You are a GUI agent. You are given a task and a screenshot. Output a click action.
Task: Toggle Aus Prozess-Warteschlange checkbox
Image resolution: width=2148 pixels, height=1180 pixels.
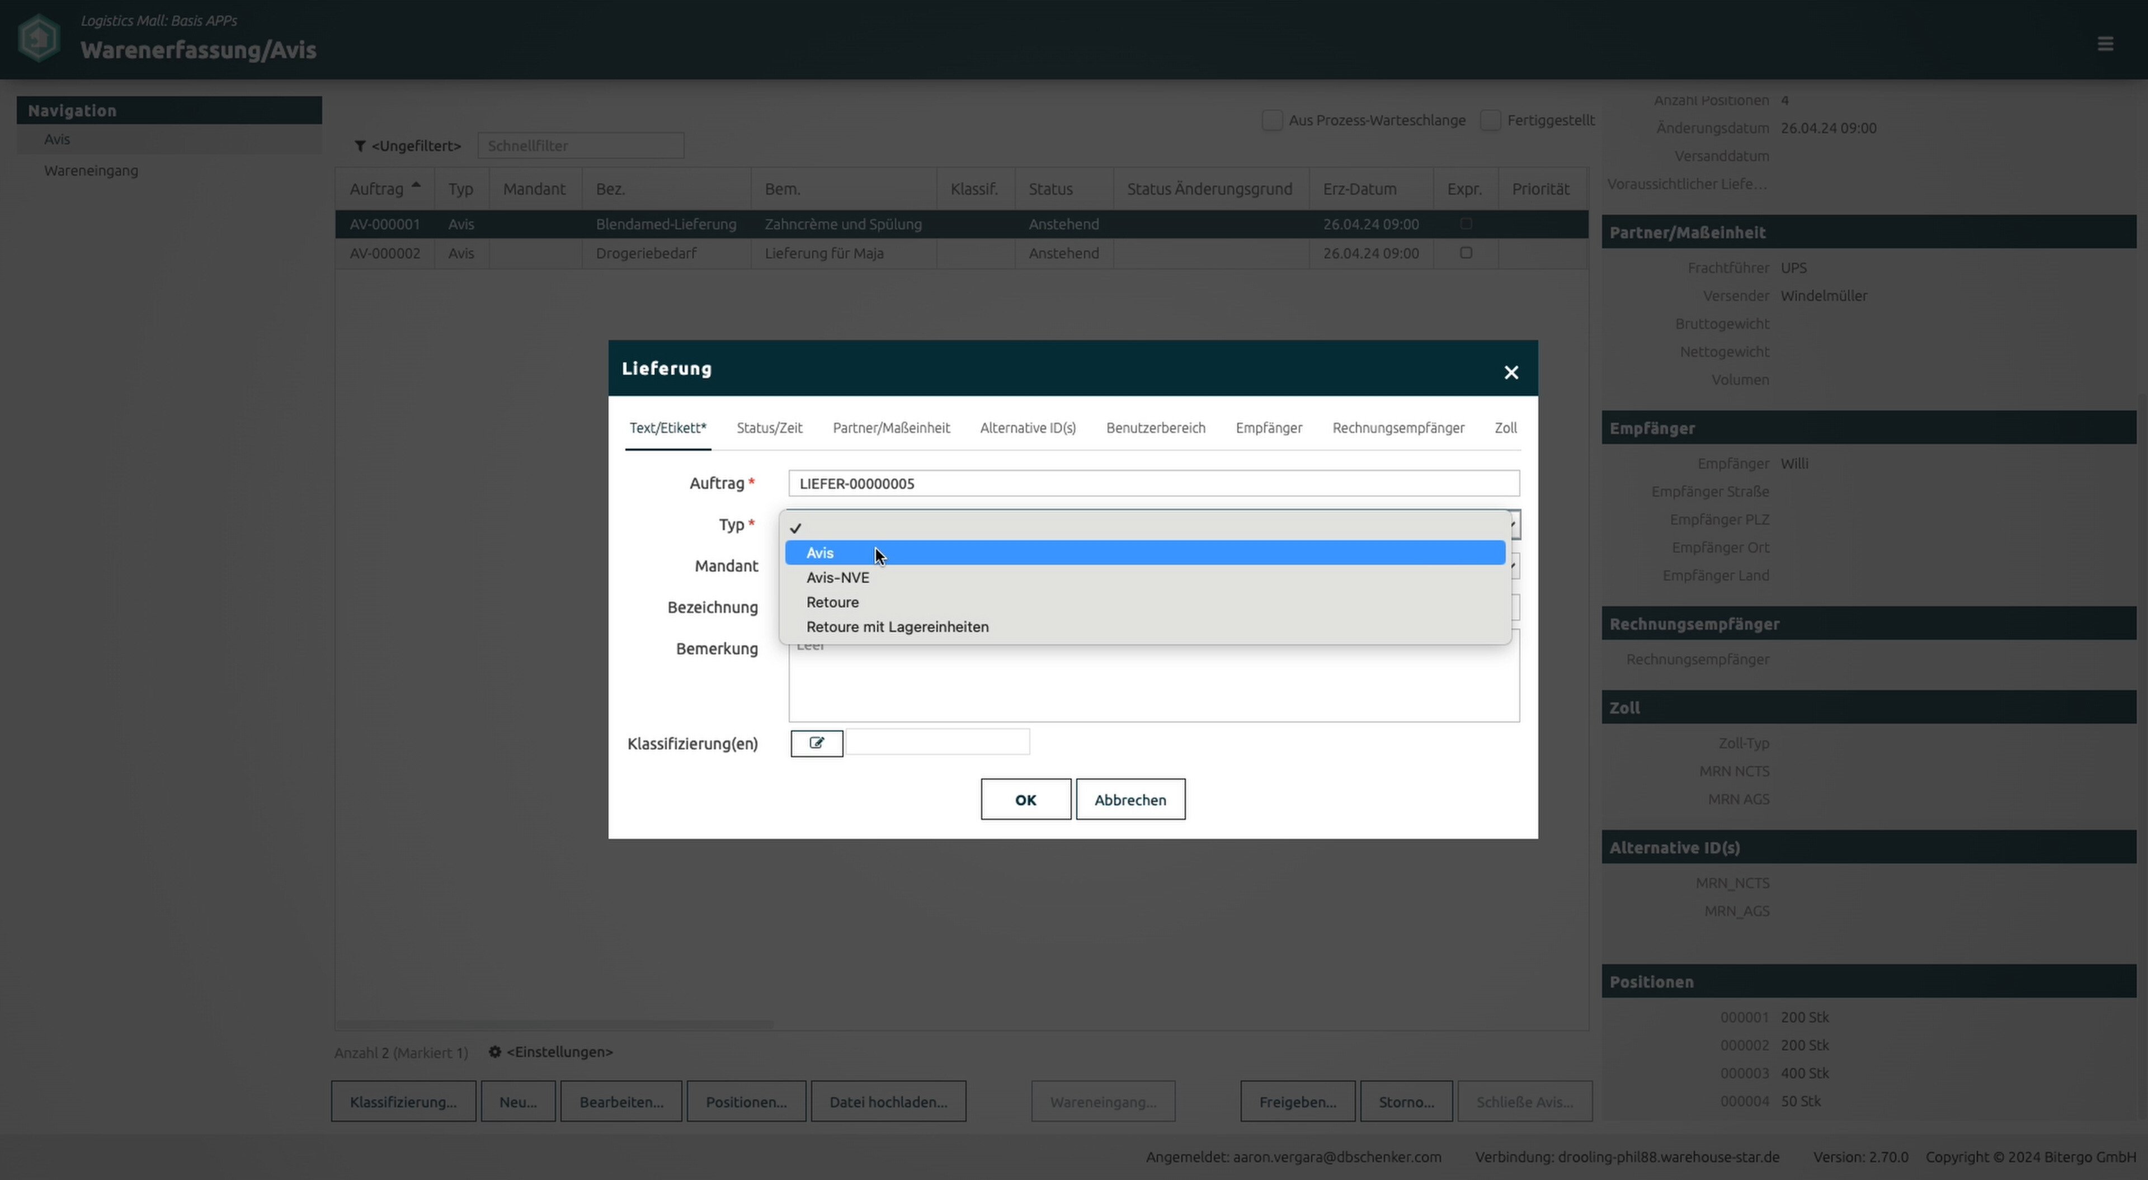click(x=1271, y=120)
